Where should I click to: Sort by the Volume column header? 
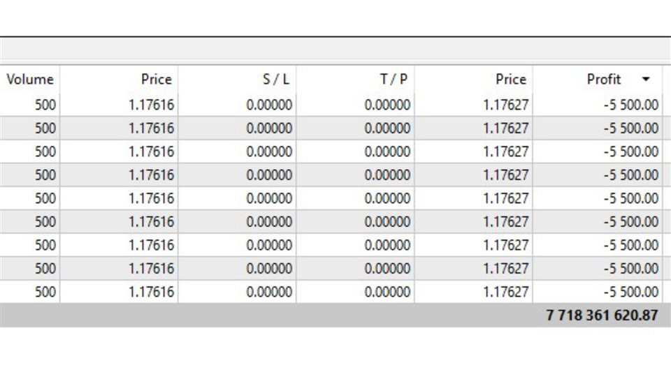[x=30, y=79]
